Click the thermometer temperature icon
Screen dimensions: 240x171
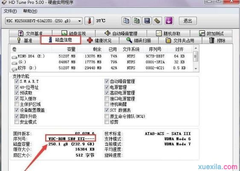coord(89,21)
